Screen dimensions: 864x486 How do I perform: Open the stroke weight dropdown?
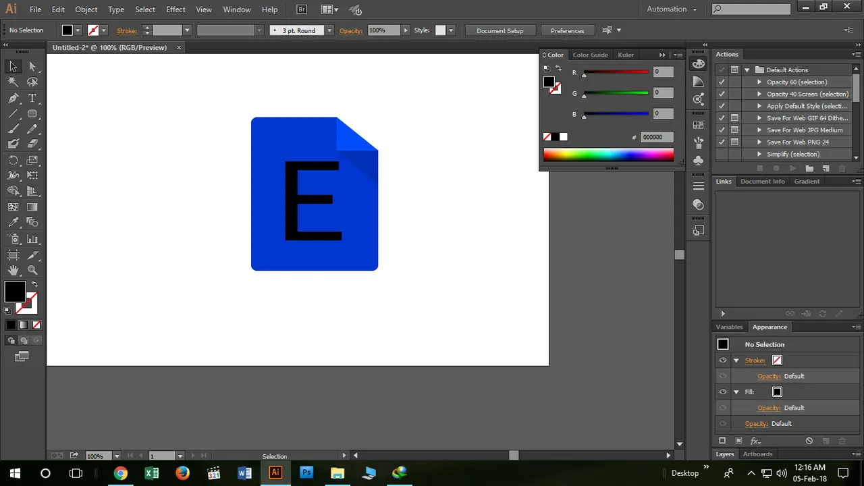(x=188, y=30)
